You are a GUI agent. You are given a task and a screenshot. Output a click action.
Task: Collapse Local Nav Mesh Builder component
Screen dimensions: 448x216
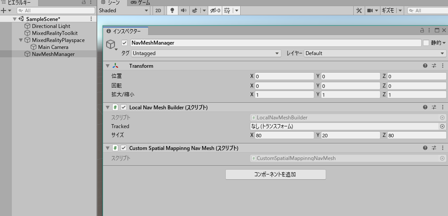(108, 108)
